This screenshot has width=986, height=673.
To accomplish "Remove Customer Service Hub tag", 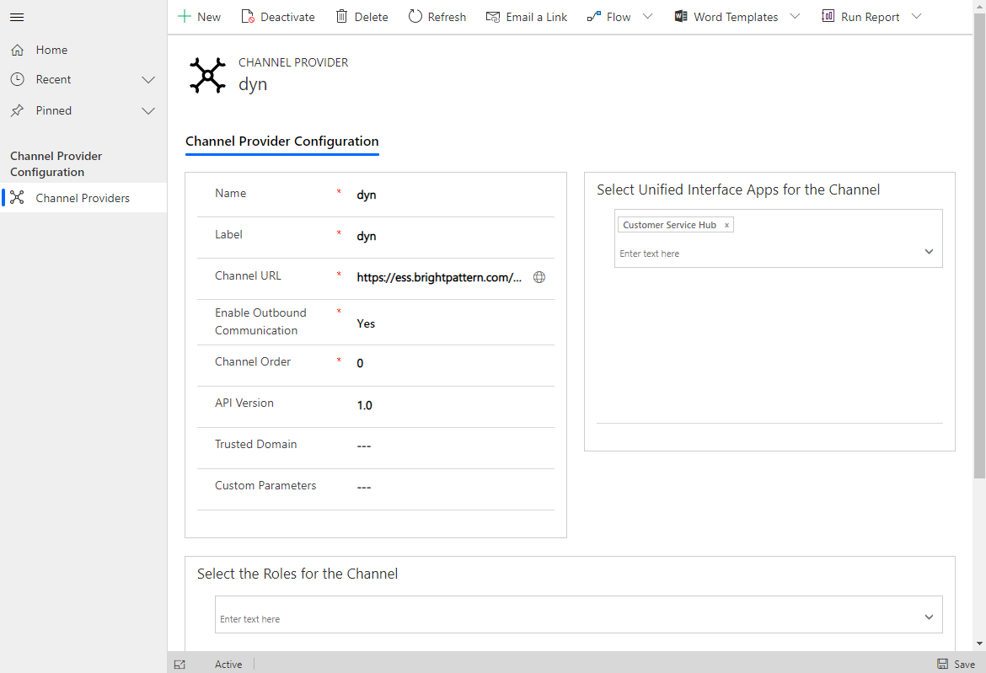I will pyautogui.click(x=726, y=225).
